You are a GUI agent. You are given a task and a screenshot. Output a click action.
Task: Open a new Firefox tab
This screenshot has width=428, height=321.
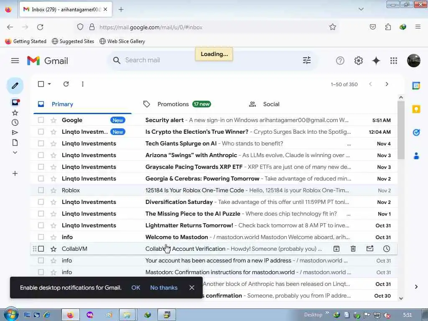coord(121,10)
